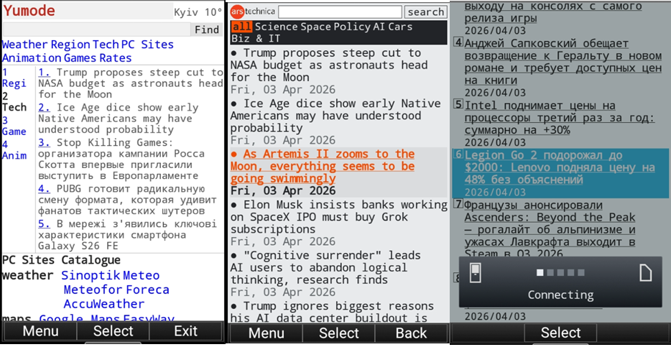Open the Sinoptik weather site link
671x347 pixels.
[x=91, y=276]
